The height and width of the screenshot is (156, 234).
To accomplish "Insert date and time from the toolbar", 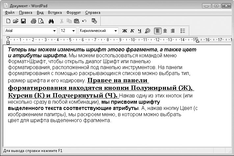I will (94, 21).
